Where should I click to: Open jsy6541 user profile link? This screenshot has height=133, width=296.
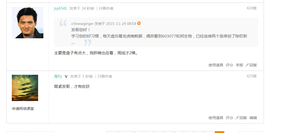point(60,8)
